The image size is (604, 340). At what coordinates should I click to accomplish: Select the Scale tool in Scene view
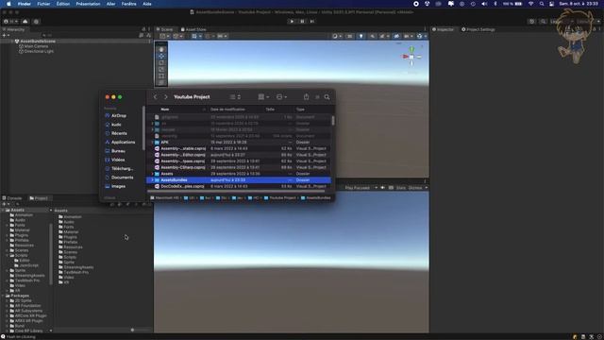pos(161,69)
